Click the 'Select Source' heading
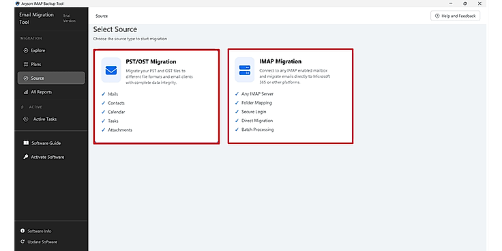Viewport: 502px width, 251px height. click(115, 29)
